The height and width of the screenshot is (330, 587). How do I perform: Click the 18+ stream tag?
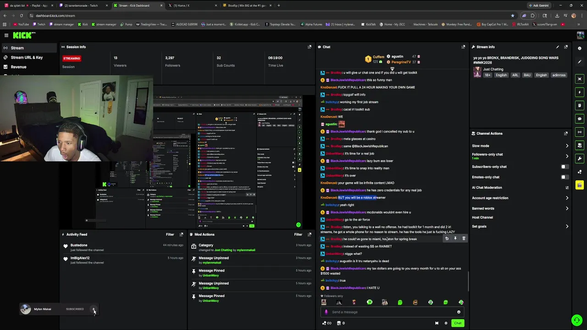(x=487, y=75)
